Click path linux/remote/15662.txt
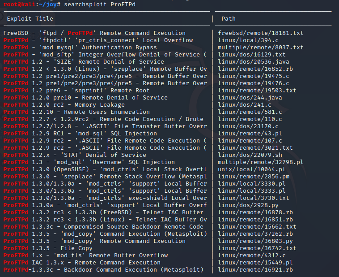The width and height of the screenshot is (339, 277). pyautogui.click(x=257, y=226)
